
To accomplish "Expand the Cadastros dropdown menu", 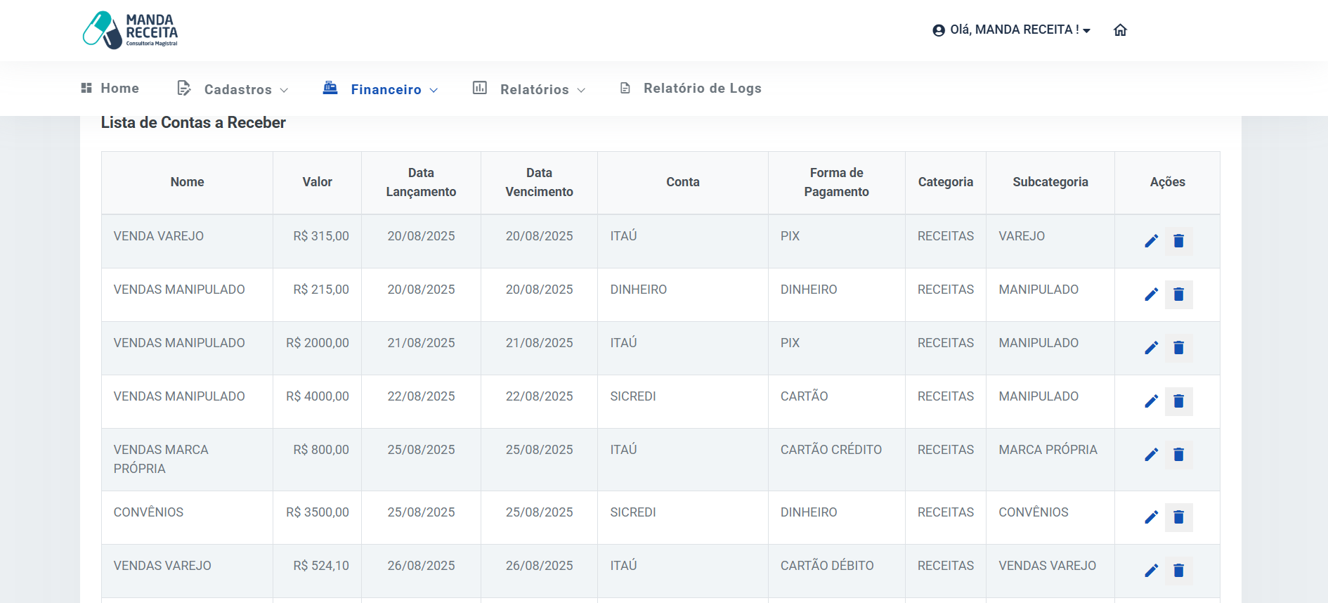I will tap(233, 89).
